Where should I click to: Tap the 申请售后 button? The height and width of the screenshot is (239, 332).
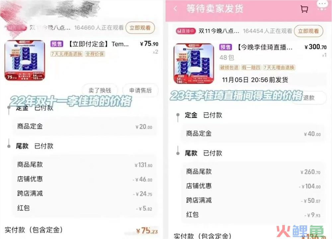tap(140, 90)
